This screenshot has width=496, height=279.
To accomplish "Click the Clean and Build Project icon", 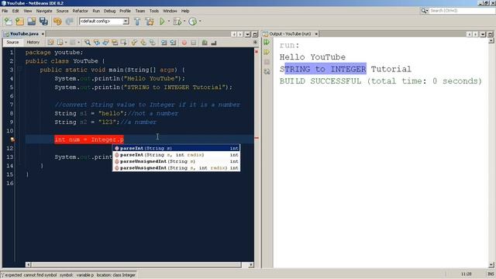I will [150, 21].
